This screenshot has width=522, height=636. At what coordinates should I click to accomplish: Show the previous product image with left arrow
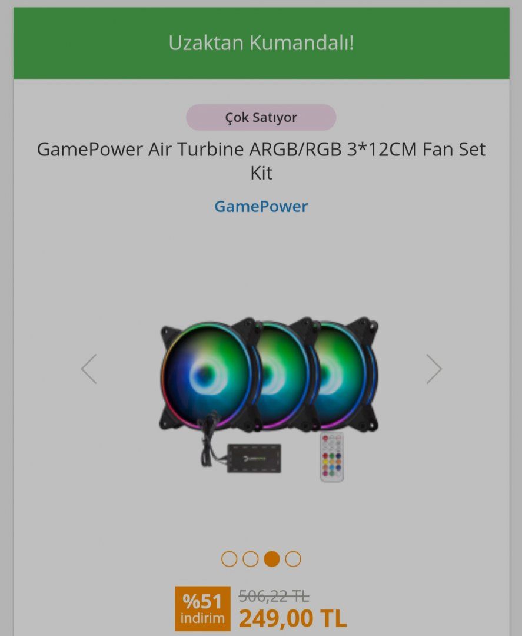click(89, 369)
